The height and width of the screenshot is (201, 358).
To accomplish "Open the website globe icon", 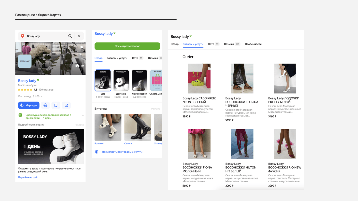I will [x=45, y=105].
